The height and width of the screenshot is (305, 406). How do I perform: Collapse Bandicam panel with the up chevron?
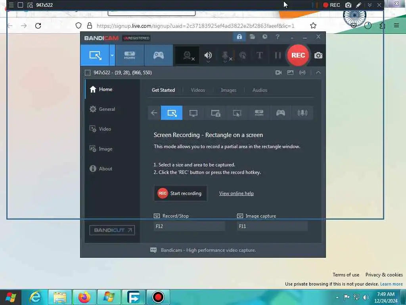point(318,73)
